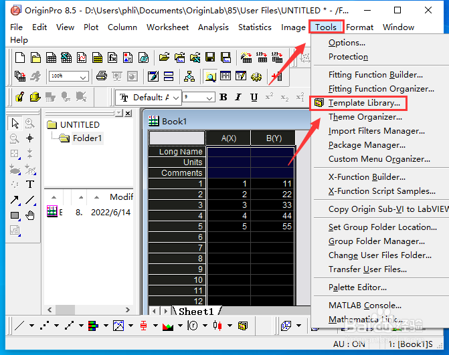
Task: Click the Template Library icon in bottom toolbar
Action: coord(242,326)
